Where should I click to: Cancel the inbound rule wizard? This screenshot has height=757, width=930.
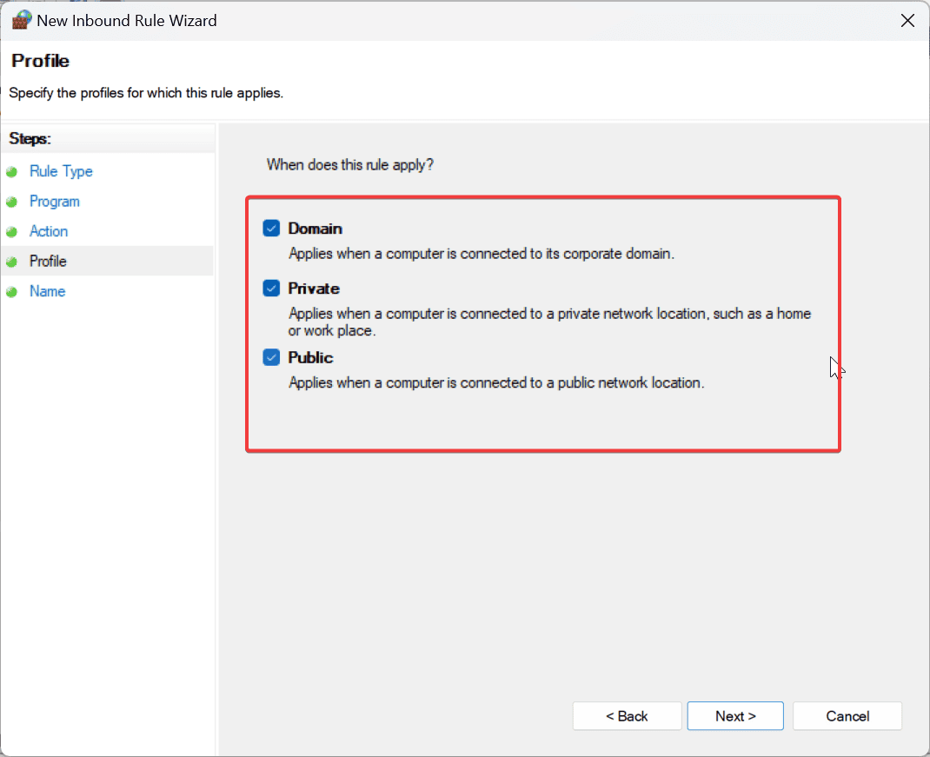[847, 716]
